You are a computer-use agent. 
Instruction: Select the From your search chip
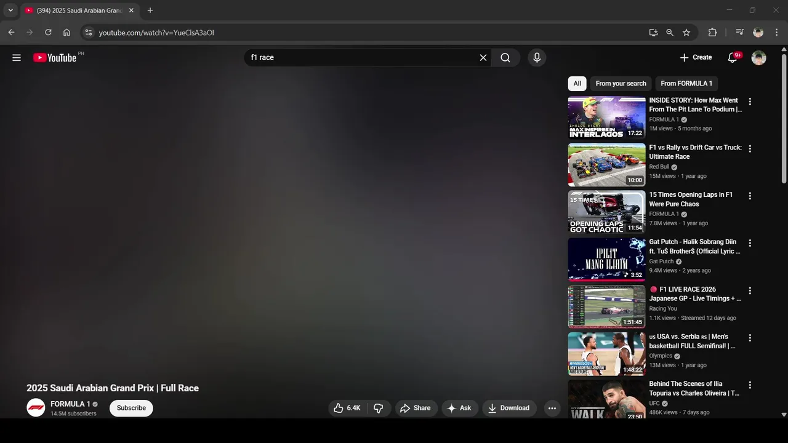[x=621, y=84]
